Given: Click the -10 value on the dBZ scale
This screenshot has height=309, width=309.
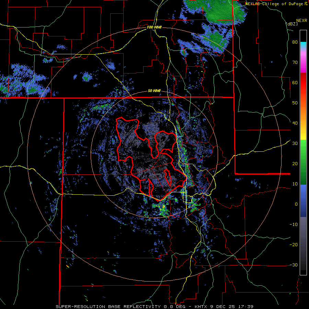Looking at the screenshot, I should [294, 224].
